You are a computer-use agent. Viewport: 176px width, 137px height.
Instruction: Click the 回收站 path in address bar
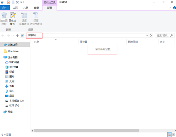click(x=32, y=35)
